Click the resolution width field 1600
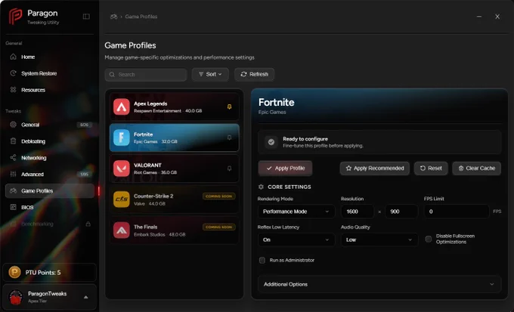 [358, 212]
